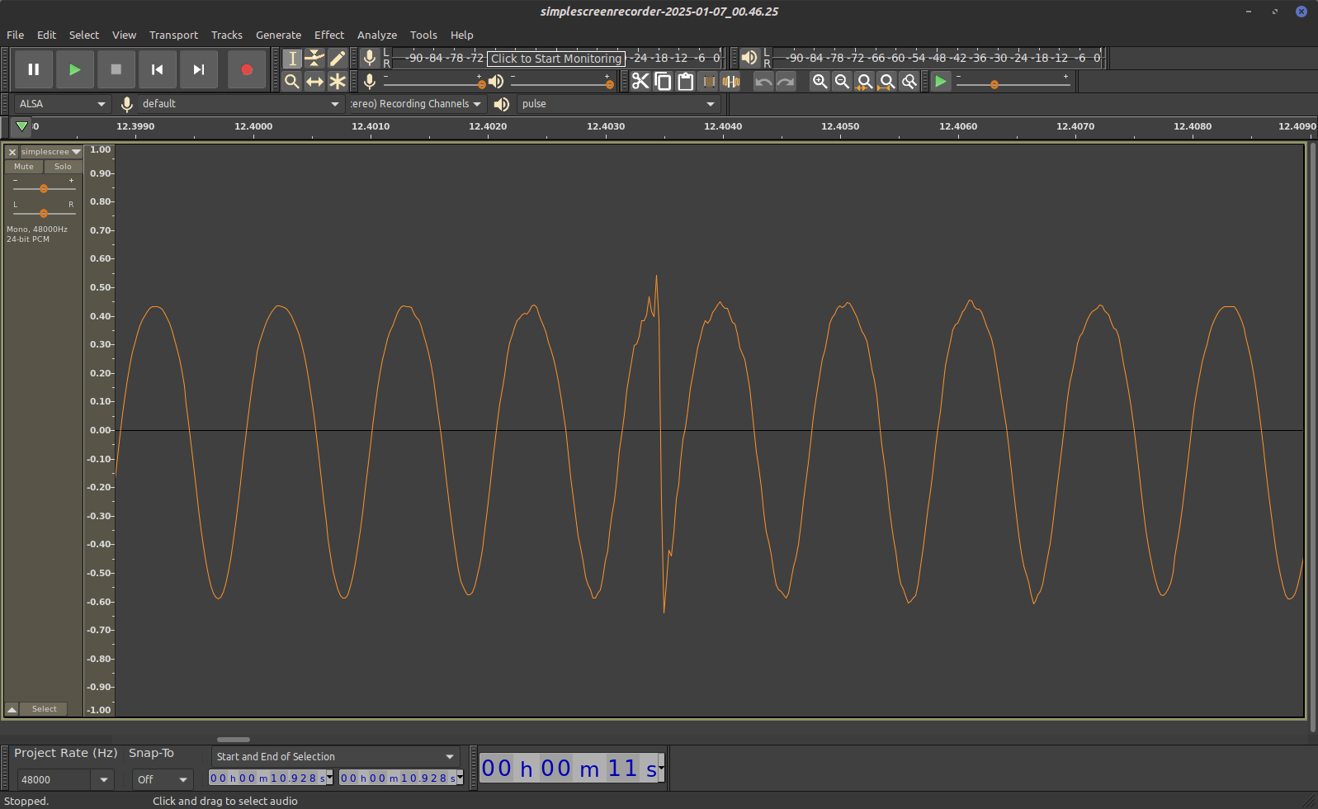Click the Zoom Out icon
Image resolution: width=1318 pixels, height=809 pixels.
[x=842, y=81]
